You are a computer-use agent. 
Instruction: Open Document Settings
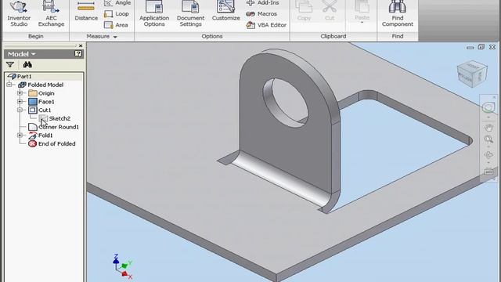point(190,14)
